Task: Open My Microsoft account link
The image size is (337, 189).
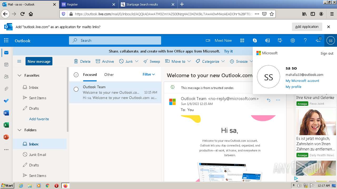Action: coord(302,81)
